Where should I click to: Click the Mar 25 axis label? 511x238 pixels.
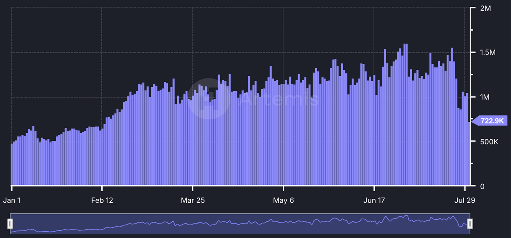193,200
